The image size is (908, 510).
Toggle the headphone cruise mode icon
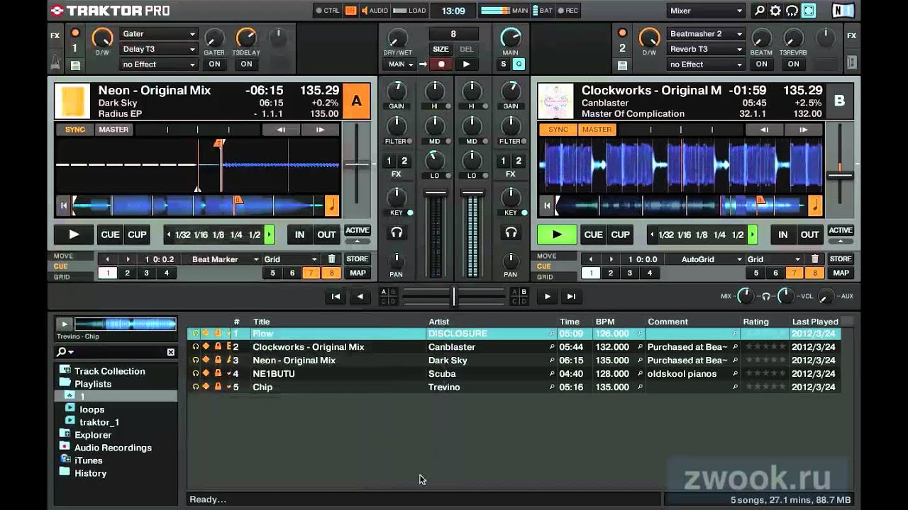point(792,11)
